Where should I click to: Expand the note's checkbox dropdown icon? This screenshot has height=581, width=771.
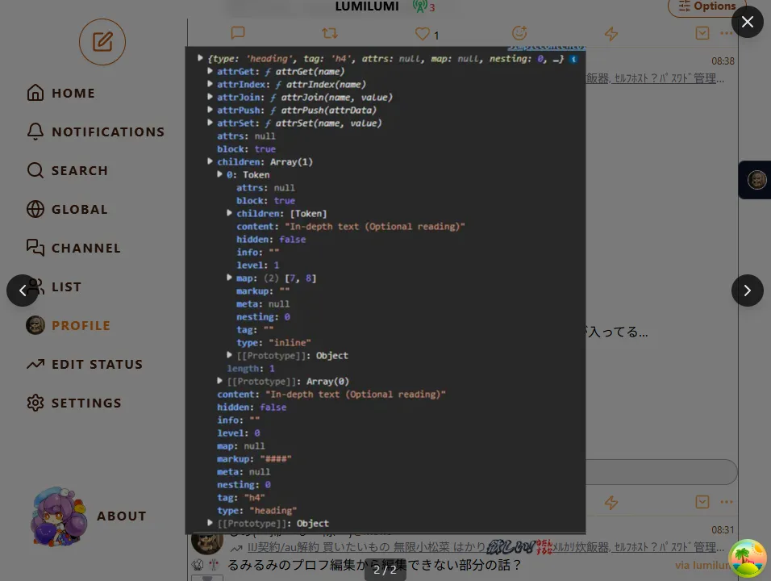click(x=702, y=33)
